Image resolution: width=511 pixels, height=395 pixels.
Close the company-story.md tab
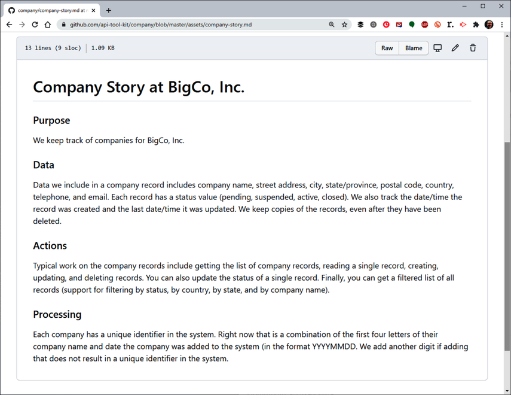point(93,10)
